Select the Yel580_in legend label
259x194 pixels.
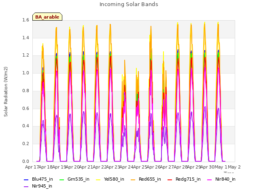pos(114,179)
